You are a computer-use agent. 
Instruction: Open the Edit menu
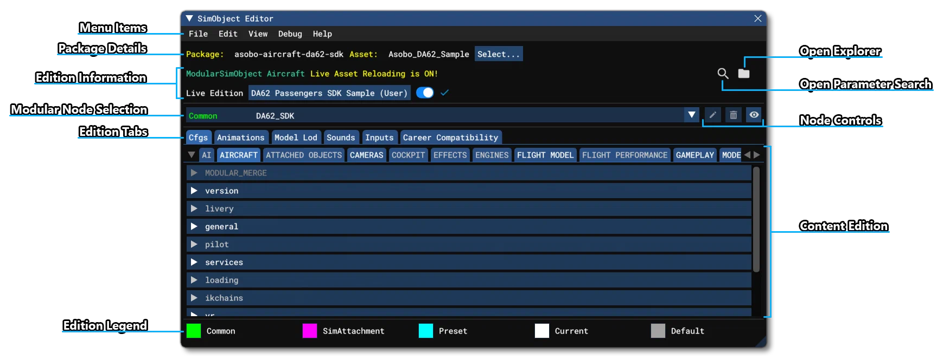pos(228,34)
